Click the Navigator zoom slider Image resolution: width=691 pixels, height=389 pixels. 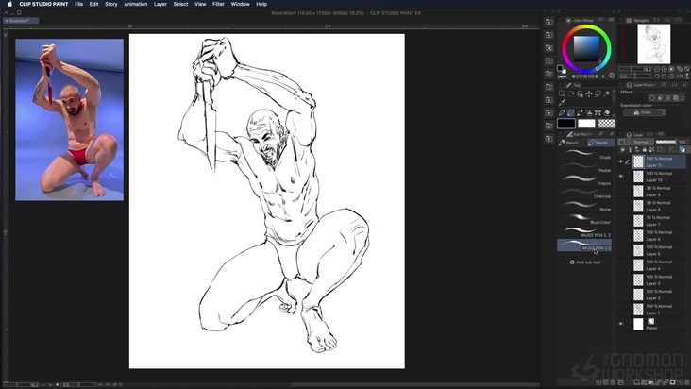pyautogui.click(x=635, y=69)
